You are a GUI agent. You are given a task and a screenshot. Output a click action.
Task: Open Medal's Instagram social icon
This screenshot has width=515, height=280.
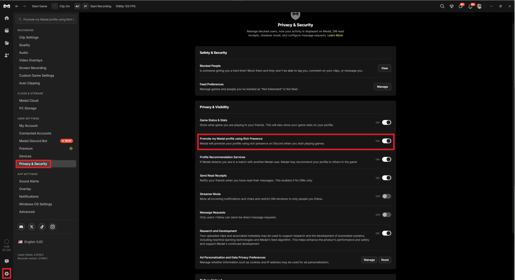click(53, 227)
